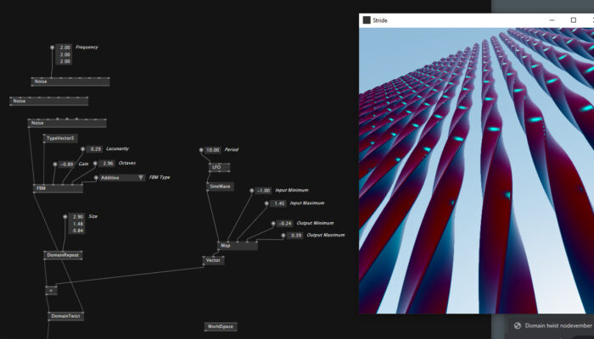Select the WorldSpace node
The image size is (594, 339).
tap(220, 326)
